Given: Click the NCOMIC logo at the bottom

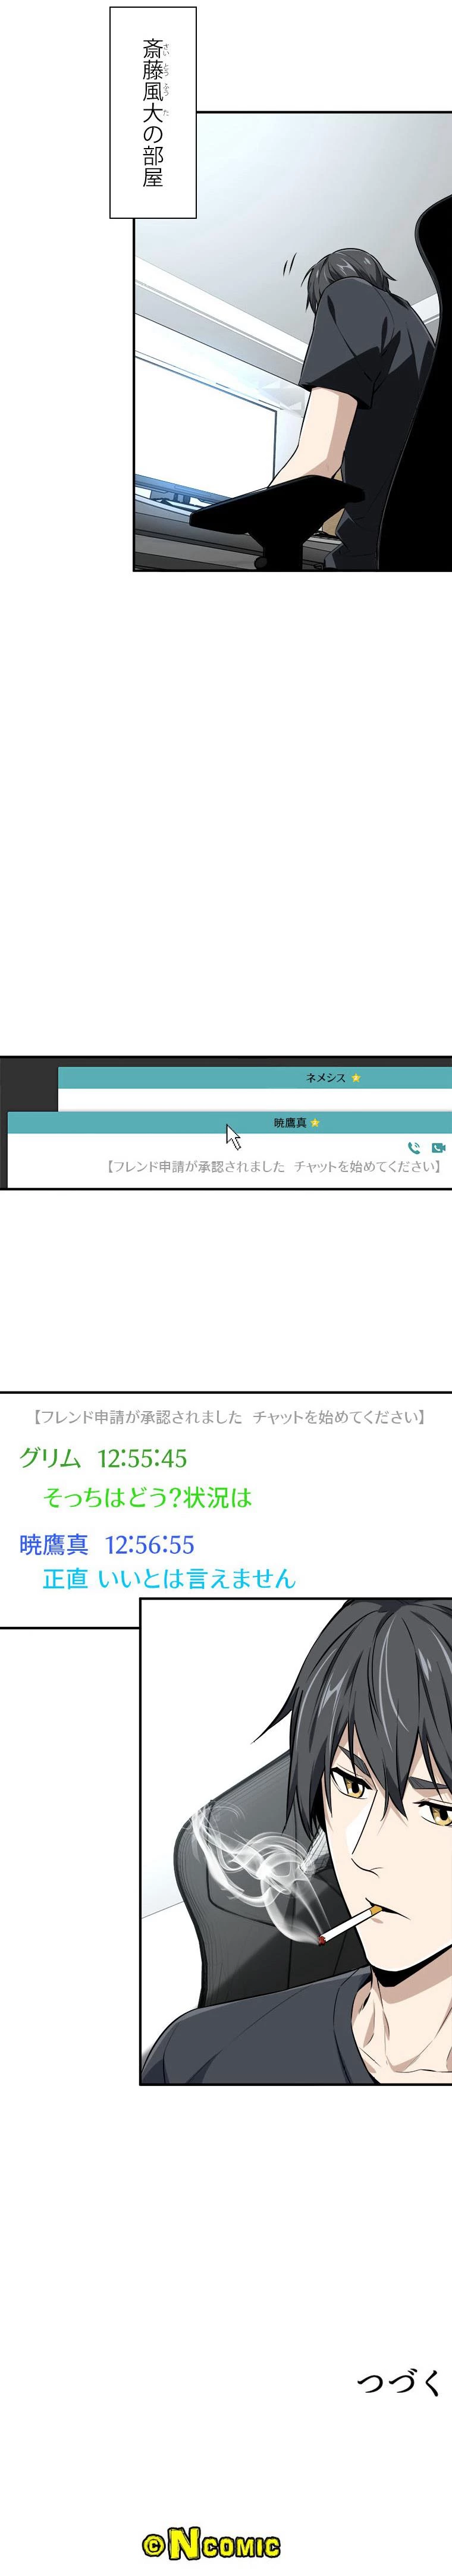Looking at the screenshot, I should click(x=211, y=2544).
